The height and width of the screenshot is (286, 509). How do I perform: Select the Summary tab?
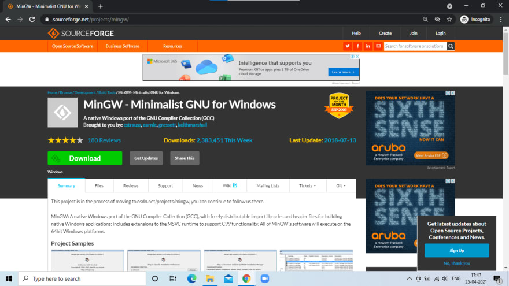click(x=66, y=186)
